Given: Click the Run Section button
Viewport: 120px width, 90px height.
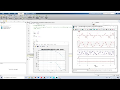Looking at the screenshot, I should click(x=42, y=16).
